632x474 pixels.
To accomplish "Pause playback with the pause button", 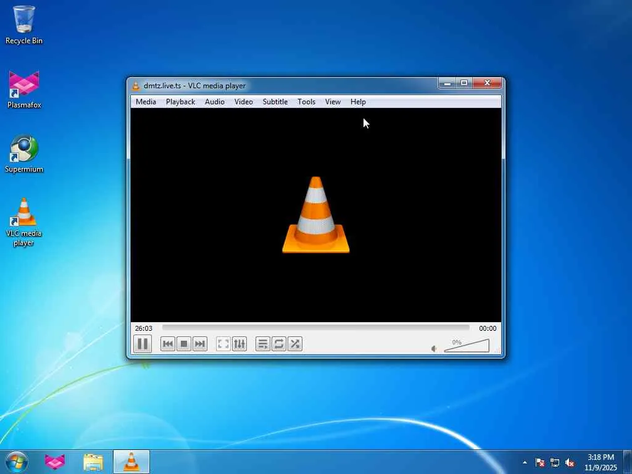I will coord(143,344).
